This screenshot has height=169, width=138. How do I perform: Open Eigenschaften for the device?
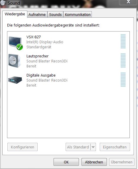[x=115, y=147]
